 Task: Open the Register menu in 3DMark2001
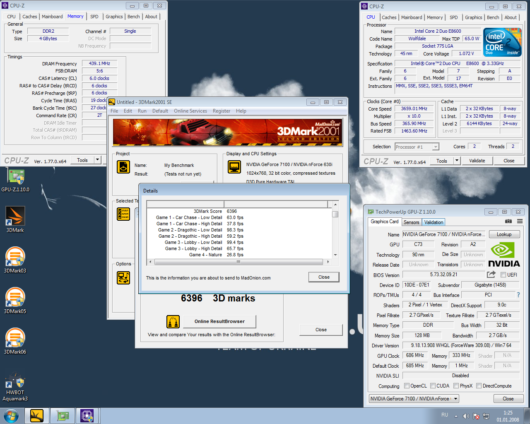[222, 111]
